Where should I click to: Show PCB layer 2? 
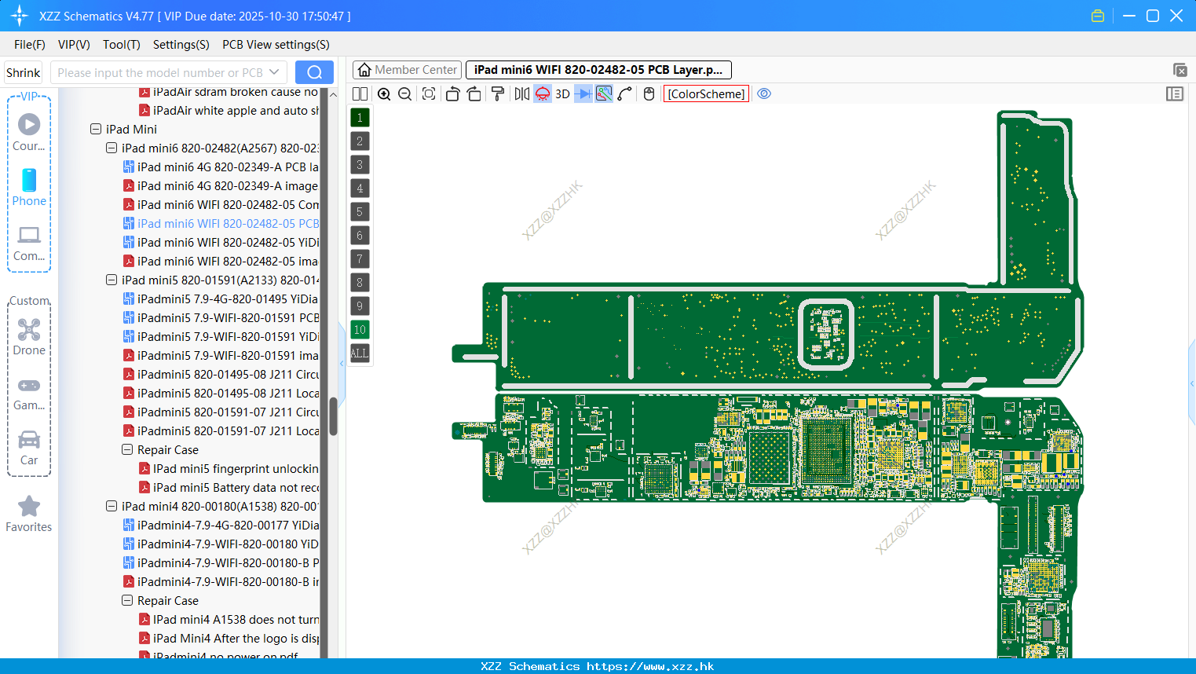click(360, 141)
